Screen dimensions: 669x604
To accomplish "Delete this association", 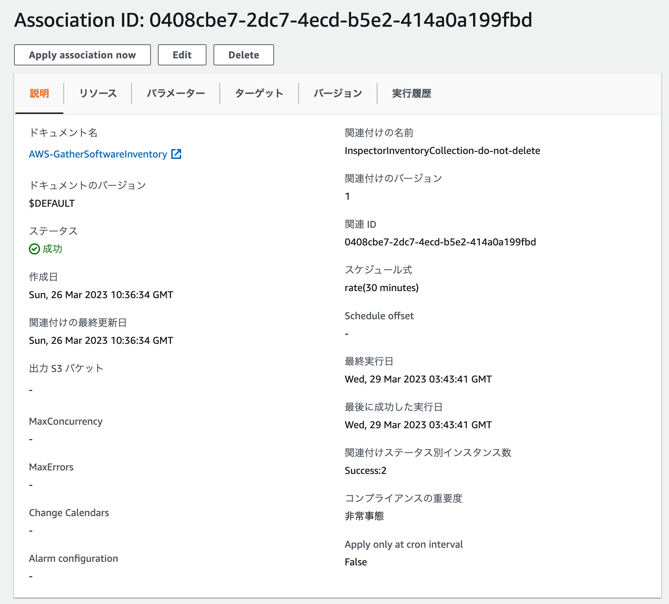I will pos(243,55).
